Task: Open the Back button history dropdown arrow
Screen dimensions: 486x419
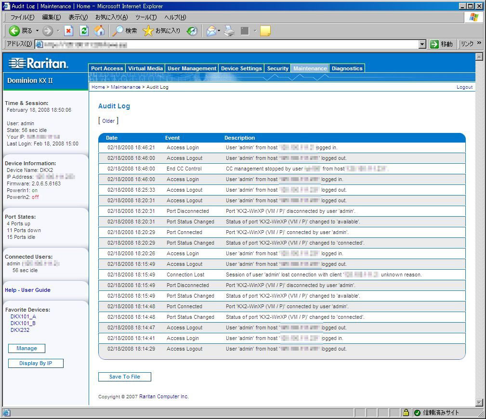Action: (x=37, y=31)
